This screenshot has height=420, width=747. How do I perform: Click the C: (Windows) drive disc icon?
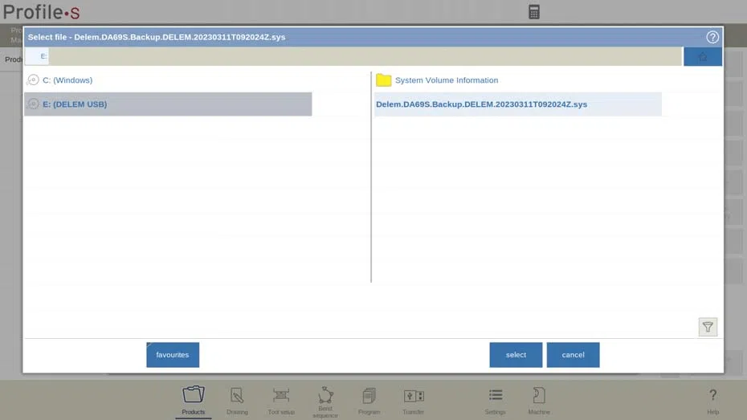pyautogui.click(x=33, y=80)
